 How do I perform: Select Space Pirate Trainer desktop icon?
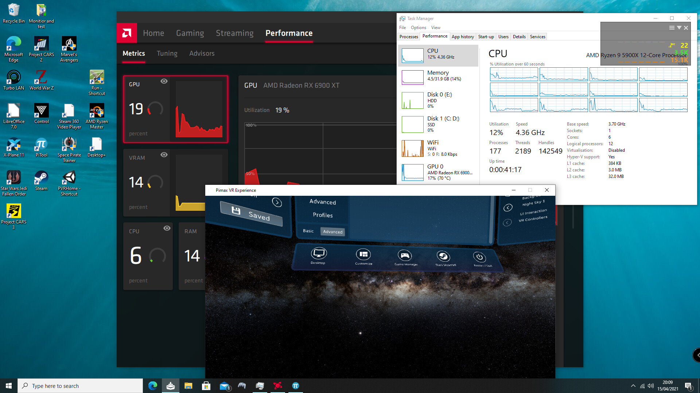coord(69,150)
